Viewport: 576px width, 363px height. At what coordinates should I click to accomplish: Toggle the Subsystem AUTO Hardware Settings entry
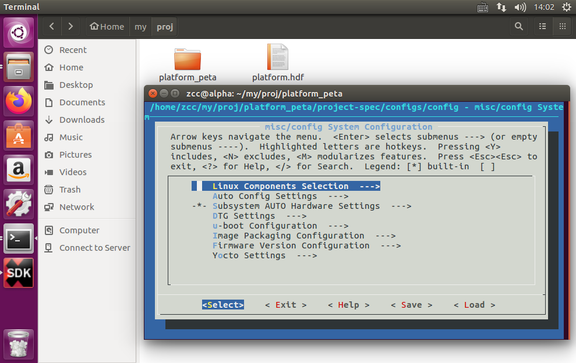[294, 205]
